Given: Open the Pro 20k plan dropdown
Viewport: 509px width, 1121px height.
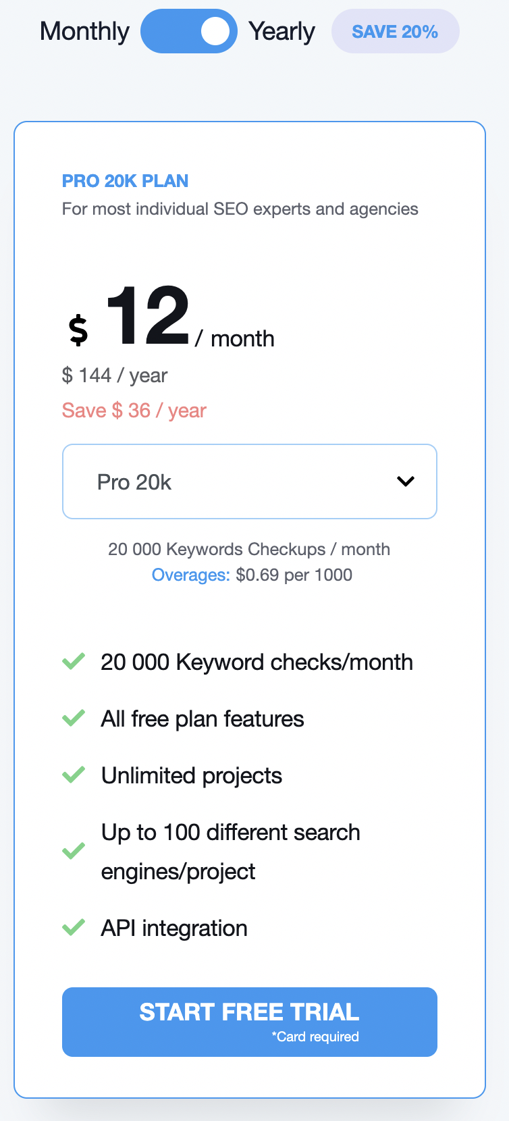Looking at the screenshot, I should point(249,481).
